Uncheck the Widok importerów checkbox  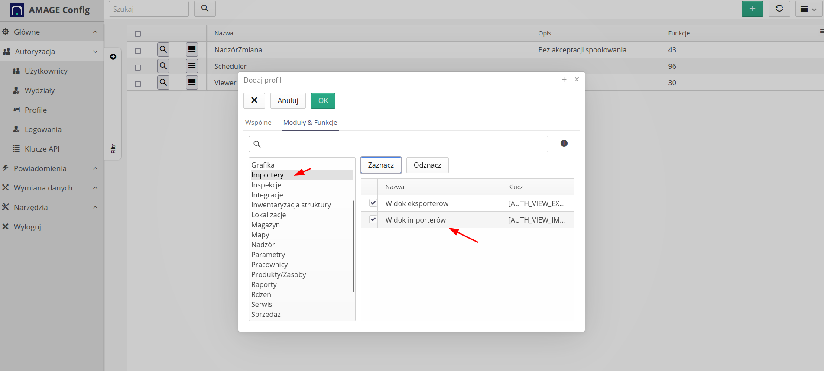click(373, 219)
